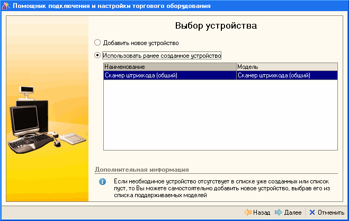Click the Дополнительная информация section heading

click(x=141, y=170)
